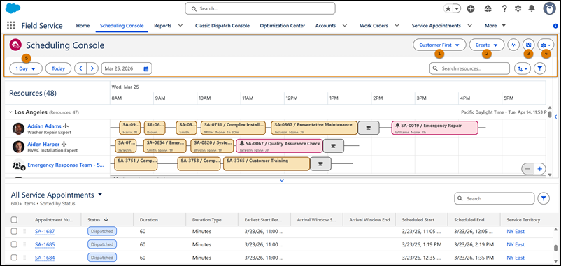The width and height of the screenshot is (561, 266).
Task: Collapse the Los Angeles territory group
Action: tap(10, 112)
